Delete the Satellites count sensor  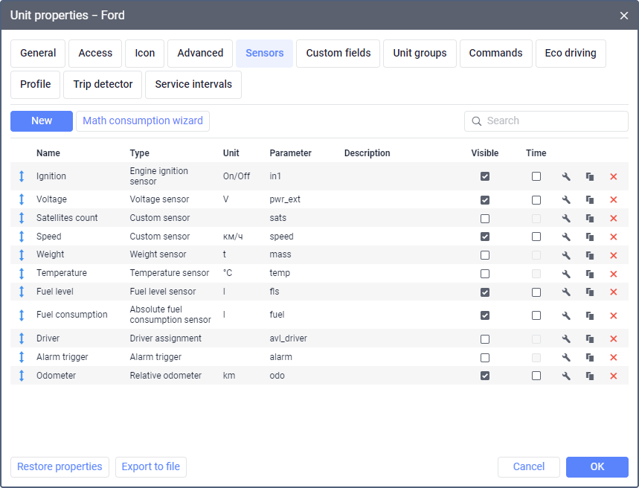pyautogui.click(x=614, y=219)
